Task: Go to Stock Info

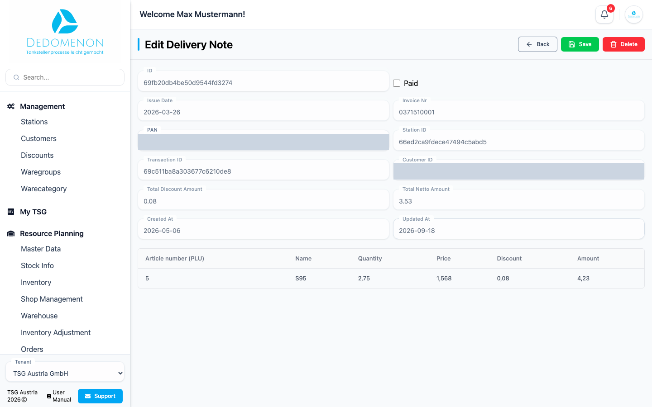Action: pos(38,265)
